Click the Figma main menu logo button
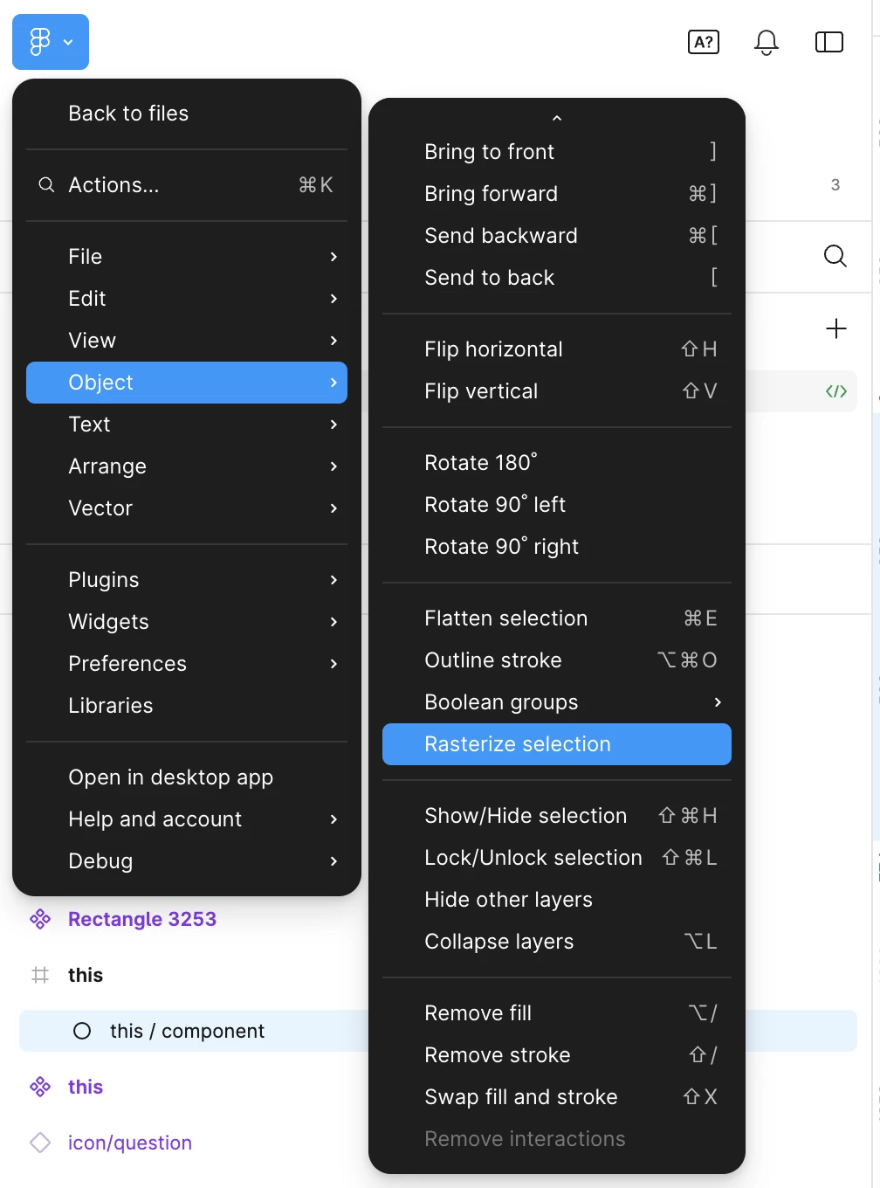Screen dimensions: 880x1188 (x=50, y=42)
